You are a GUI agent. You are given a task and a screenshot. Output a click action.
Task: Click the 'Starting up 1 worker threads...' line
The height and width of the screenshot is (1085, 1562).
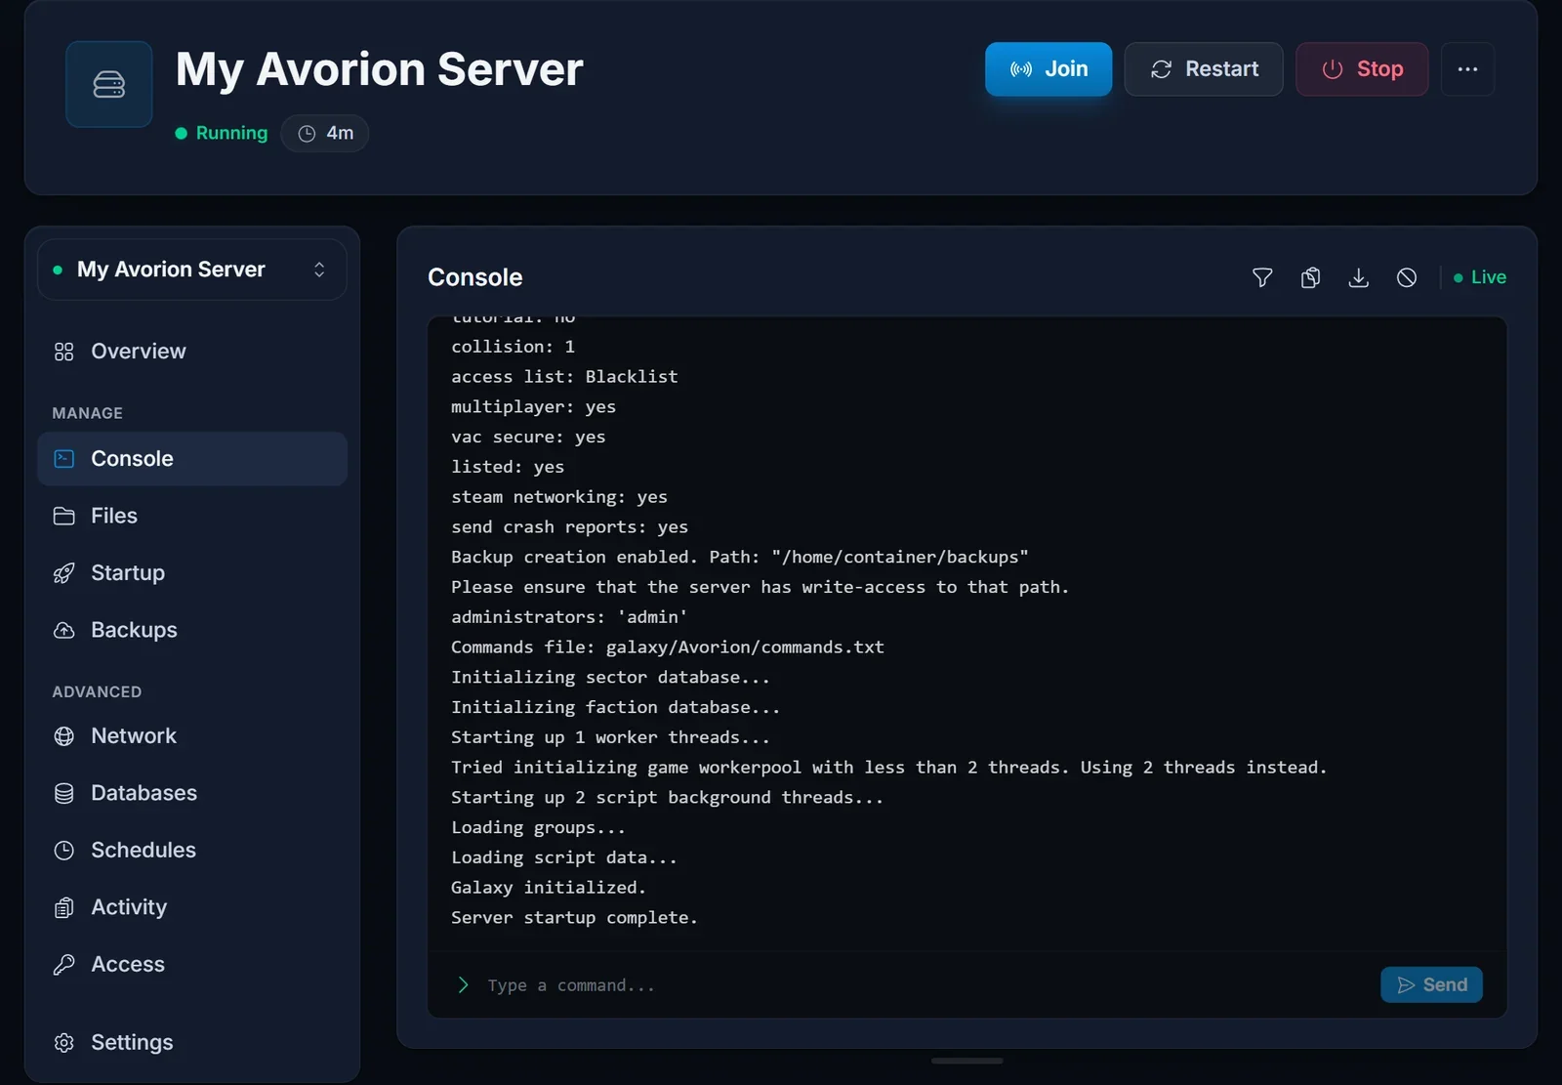coord(610,737)
